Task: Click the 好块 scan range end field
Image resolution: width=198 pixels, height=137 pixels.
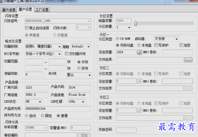Action: pyautogui.click(x=57, y=68)
